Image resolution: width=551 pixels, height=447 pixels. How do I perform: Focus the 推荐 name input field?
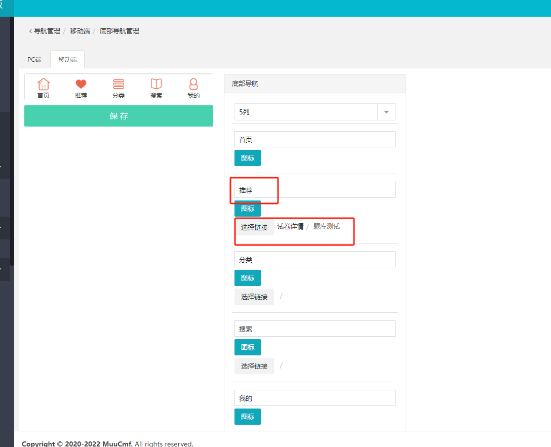click(x=314, y=190)
